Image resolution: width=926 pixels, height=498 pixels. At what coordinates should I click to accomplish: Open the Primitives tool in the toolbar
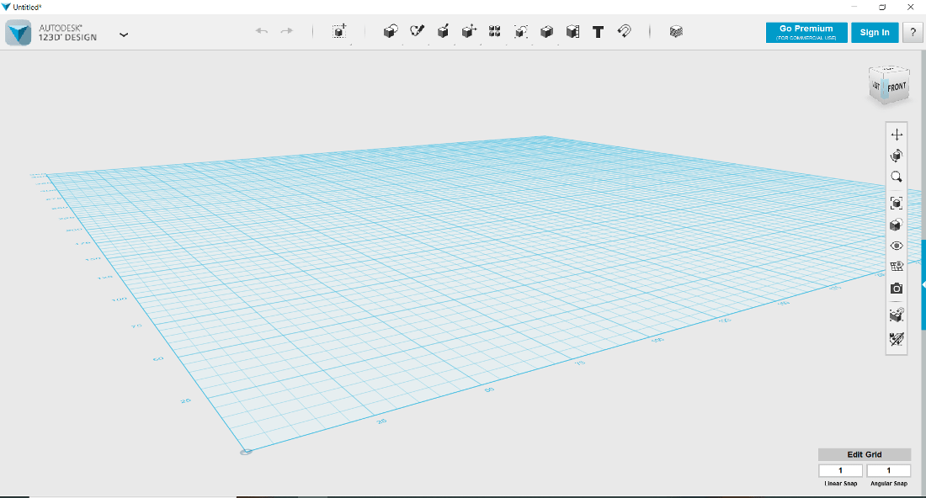390,32
